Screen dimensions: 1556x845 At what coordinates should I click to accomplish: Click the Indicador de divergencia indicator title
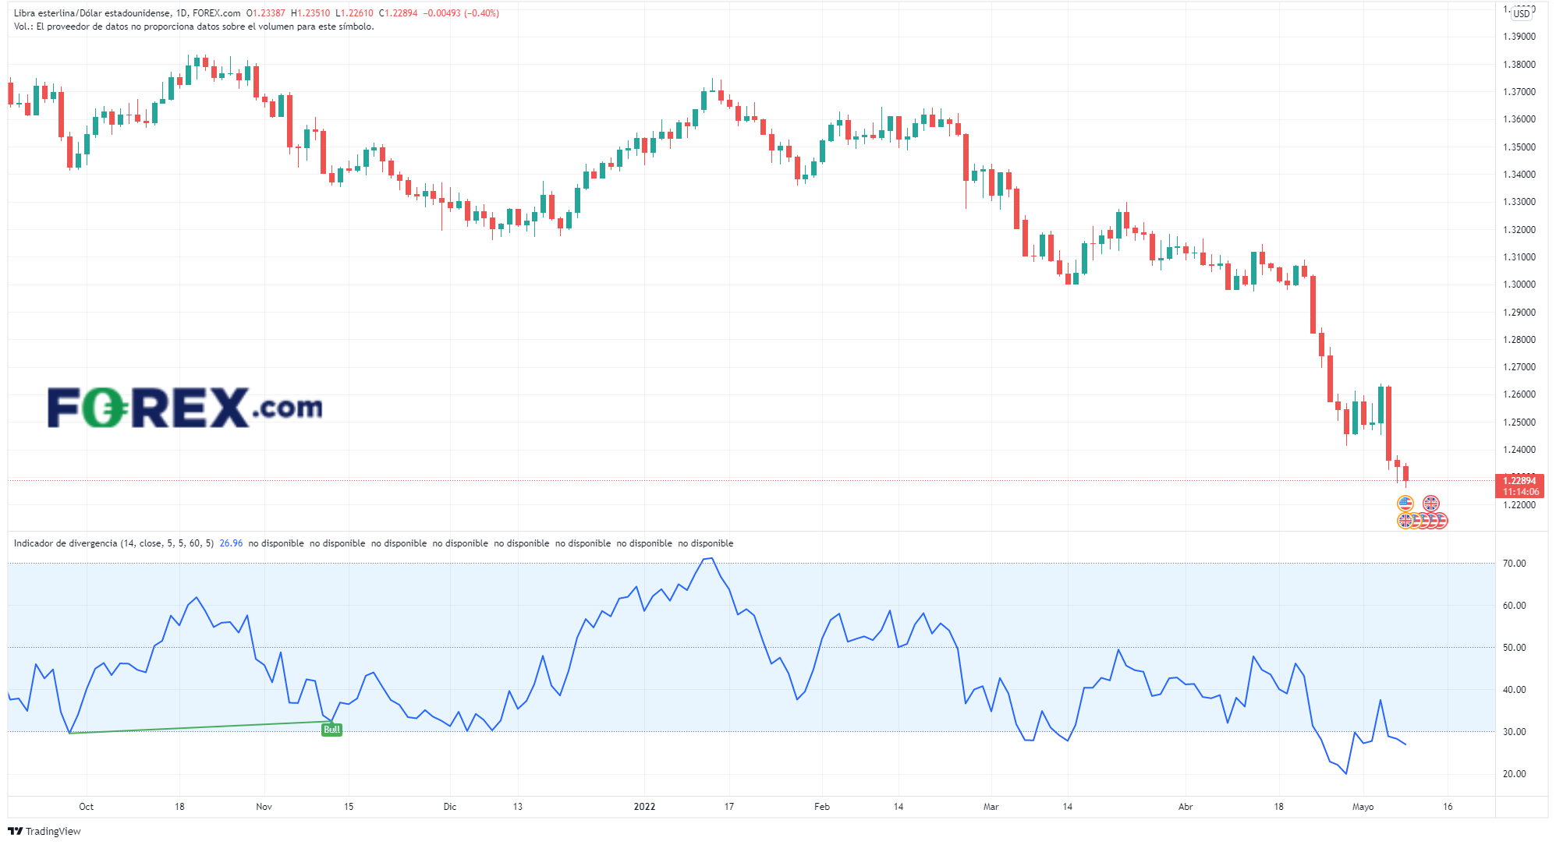pyautogui.click(x=114, y=543)
